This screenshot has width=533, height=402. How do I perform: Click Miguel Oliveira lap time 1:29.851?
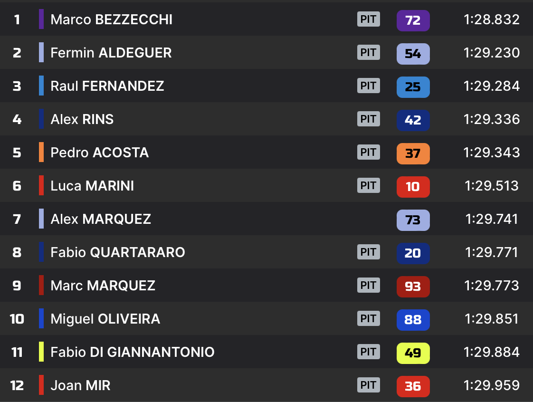(491, 319)
